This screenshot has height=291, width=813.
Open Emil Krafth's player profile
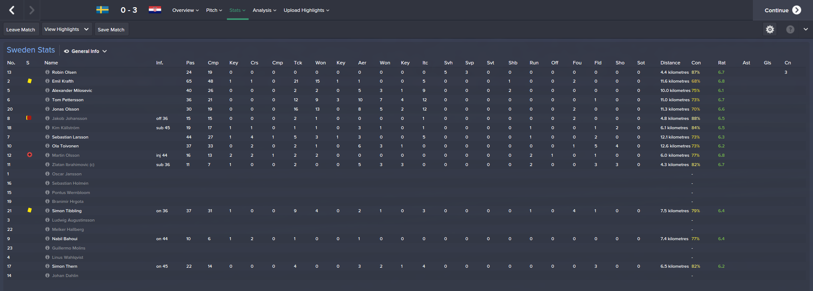63,81
